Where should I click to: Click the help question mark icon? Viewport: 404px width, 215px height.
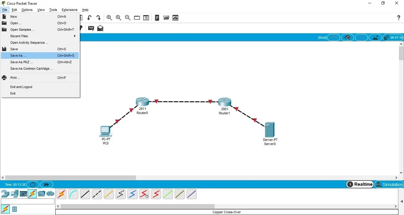[x=399, y=18]
